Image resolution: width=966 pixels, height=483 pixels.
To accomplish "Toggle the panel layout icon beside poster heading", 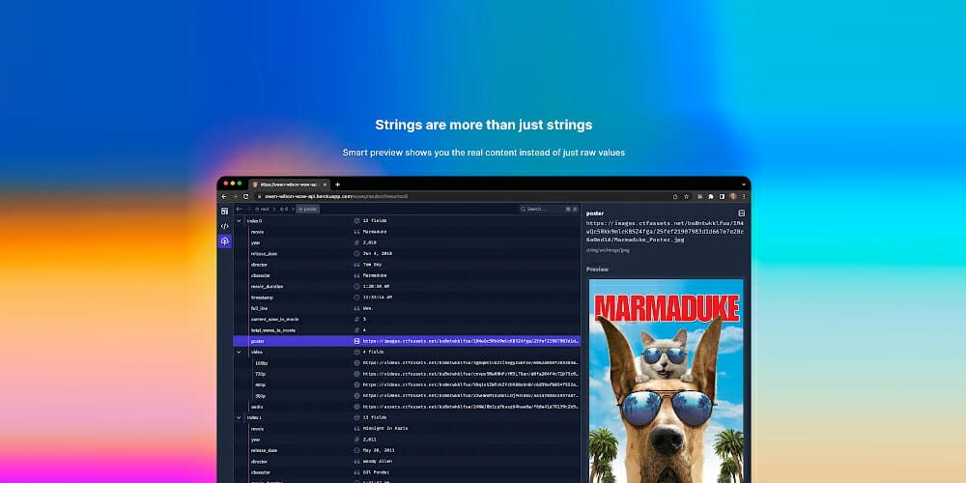I will pyautogui.click(x=741, y=213).
